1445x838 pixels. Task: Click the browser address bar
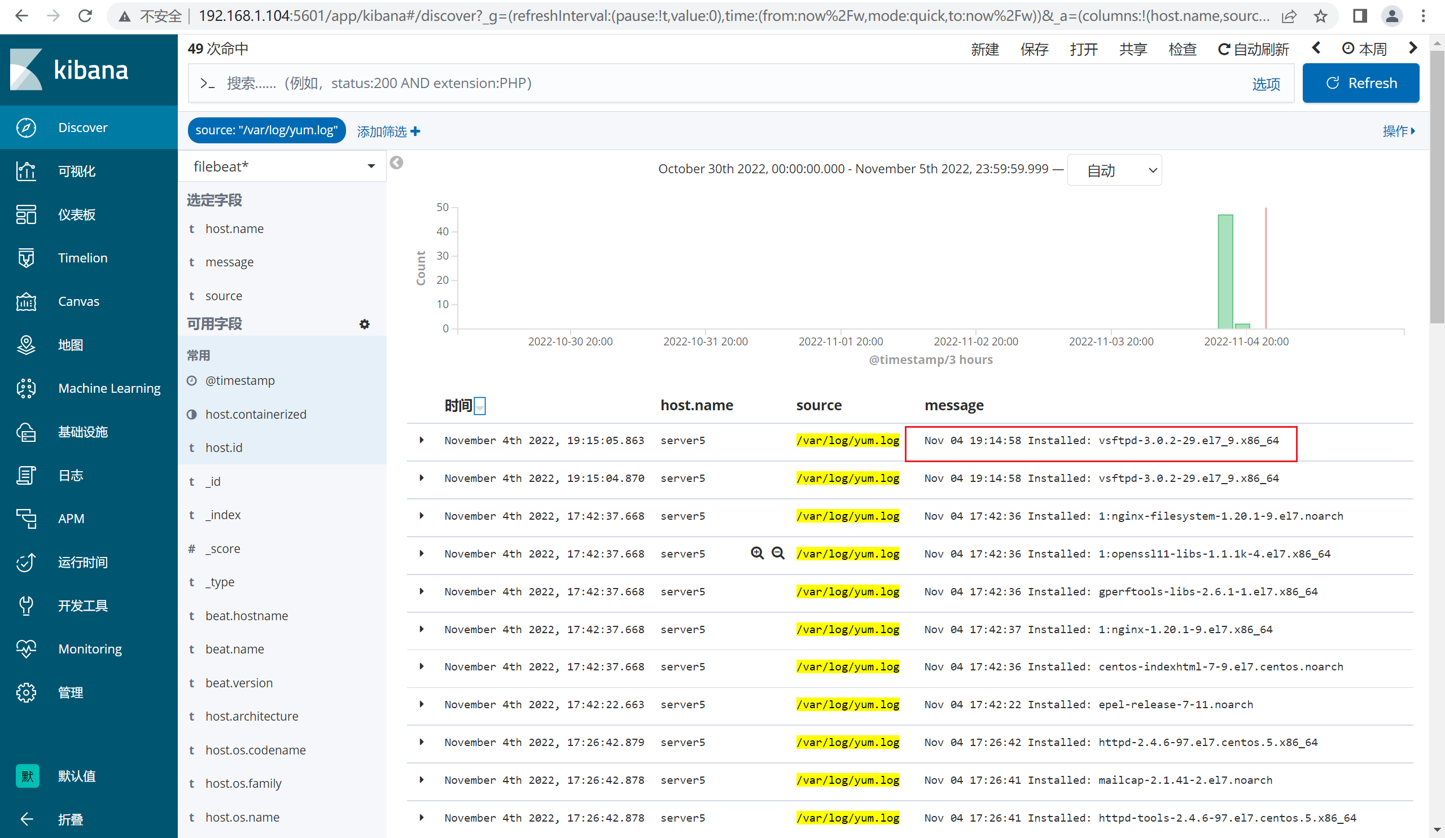(733, 16)
